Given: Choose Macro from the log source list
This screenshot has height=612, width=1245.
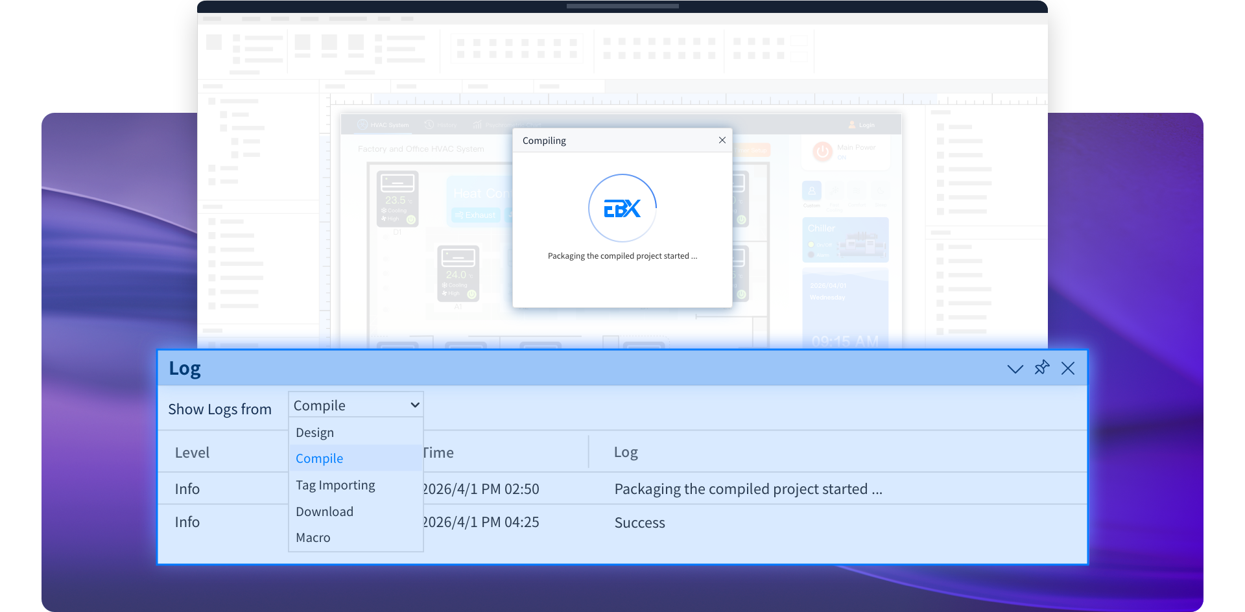Looking at the screenshot, I should 313,537.
